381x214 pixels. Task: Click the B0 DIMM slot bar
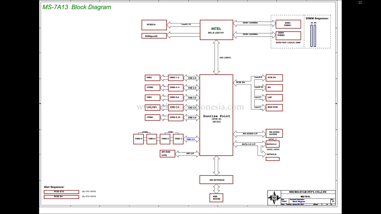[x=315, y=36]
